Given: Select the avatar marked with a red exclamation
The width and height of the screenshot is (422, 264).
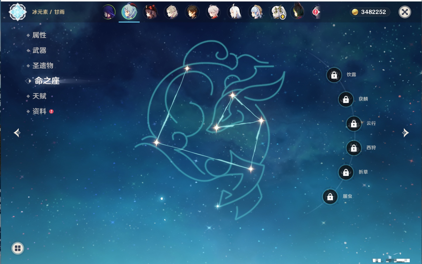Looking at the screenshot, I should click(x=316, y=12).
